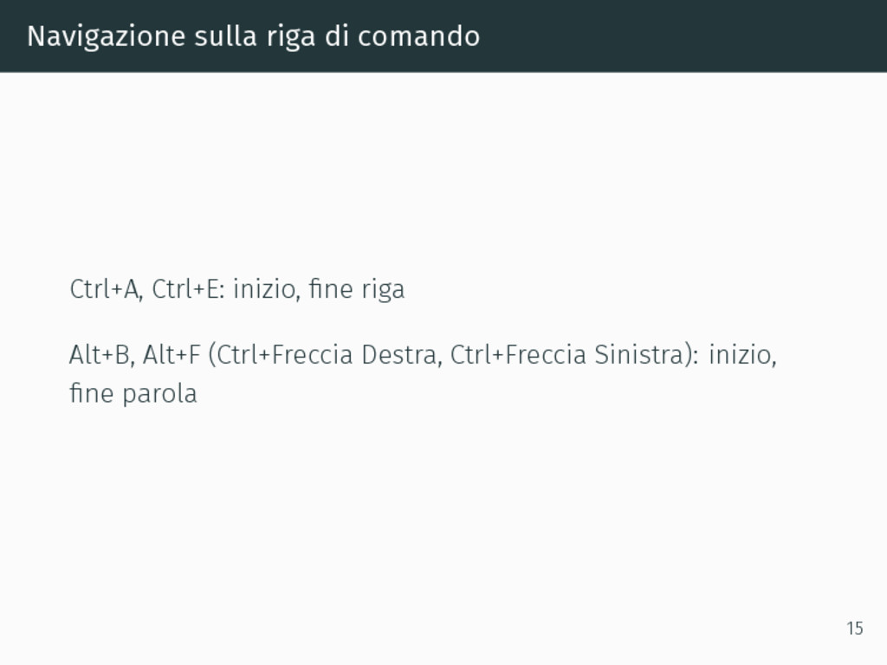Click the page number 15
The width and height of the screenshot is (887, 665).
855,629
